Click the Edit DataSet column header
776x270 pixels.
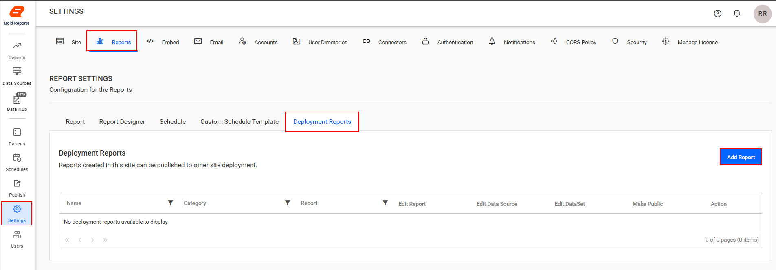[x=570, y=204]
